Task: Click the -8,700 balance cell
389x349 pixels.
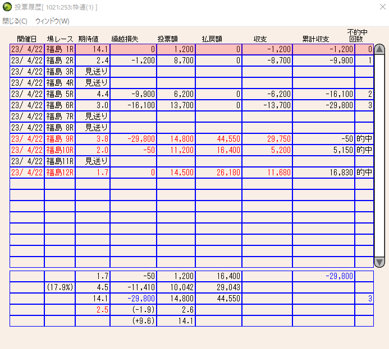Action: (267, 61)
